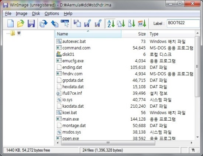Minimize the WinImage window
This screenshot has width=203, height=156.
click(171, 4)
